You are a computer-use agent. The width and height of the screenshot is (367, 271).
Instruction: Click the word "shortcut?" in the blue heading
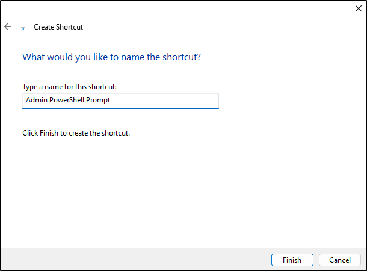tap(182, 57)
